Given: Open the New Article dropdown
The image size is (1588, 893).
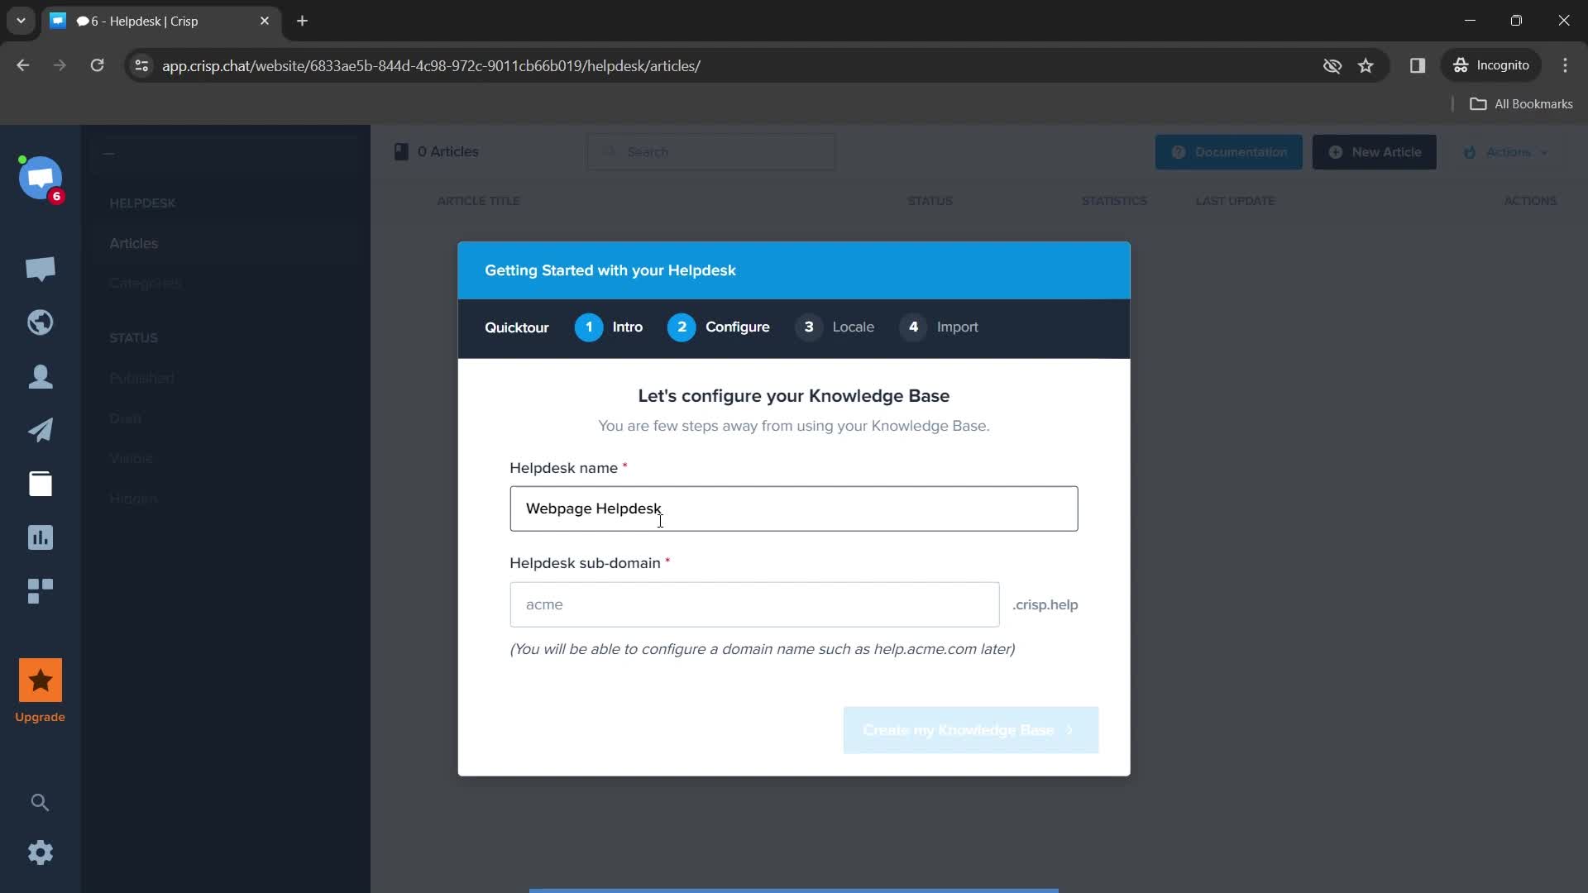Looking at the screenshot, I should (1377, 151).
